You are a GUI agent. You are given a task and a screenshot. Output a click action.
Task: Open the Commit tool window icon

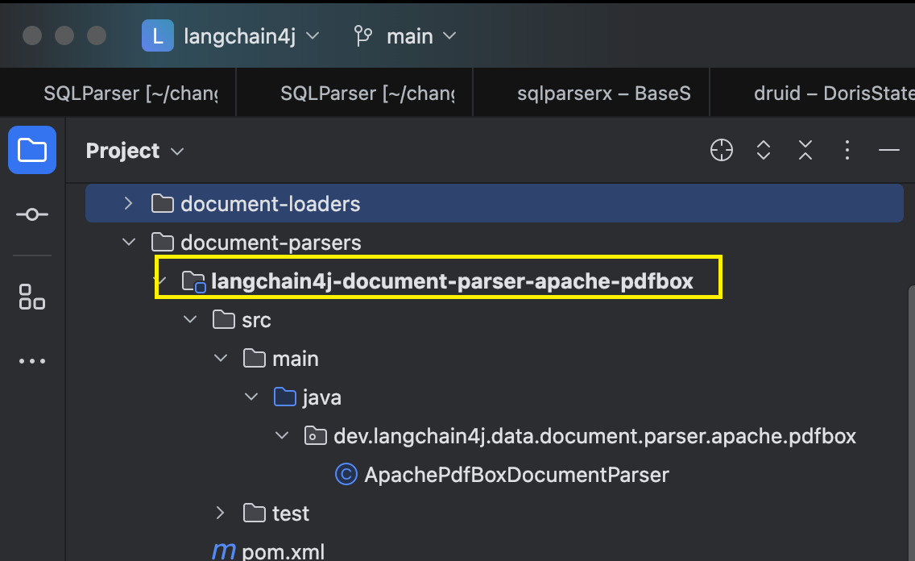pyautogui.click(x=32, y=215)
